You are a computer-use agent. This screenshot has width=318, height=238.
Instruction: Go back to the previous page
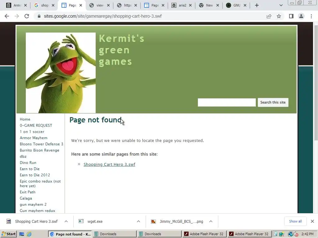point(7,16)
